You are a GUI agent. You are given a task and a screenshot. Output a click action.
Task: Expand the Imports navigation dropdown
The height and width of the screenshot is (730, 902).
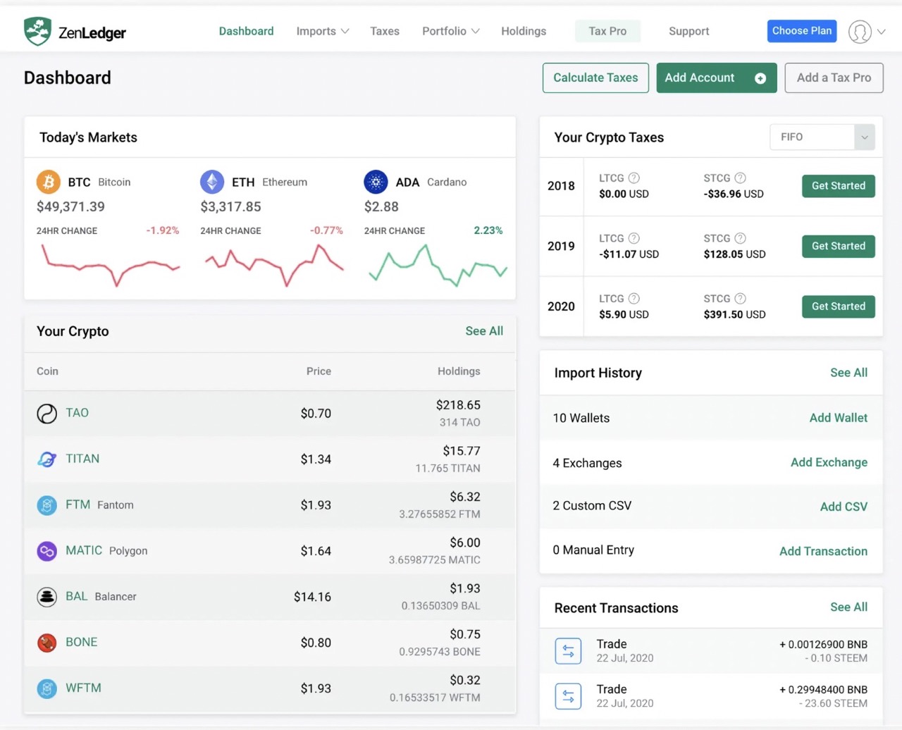click(322, 31)
